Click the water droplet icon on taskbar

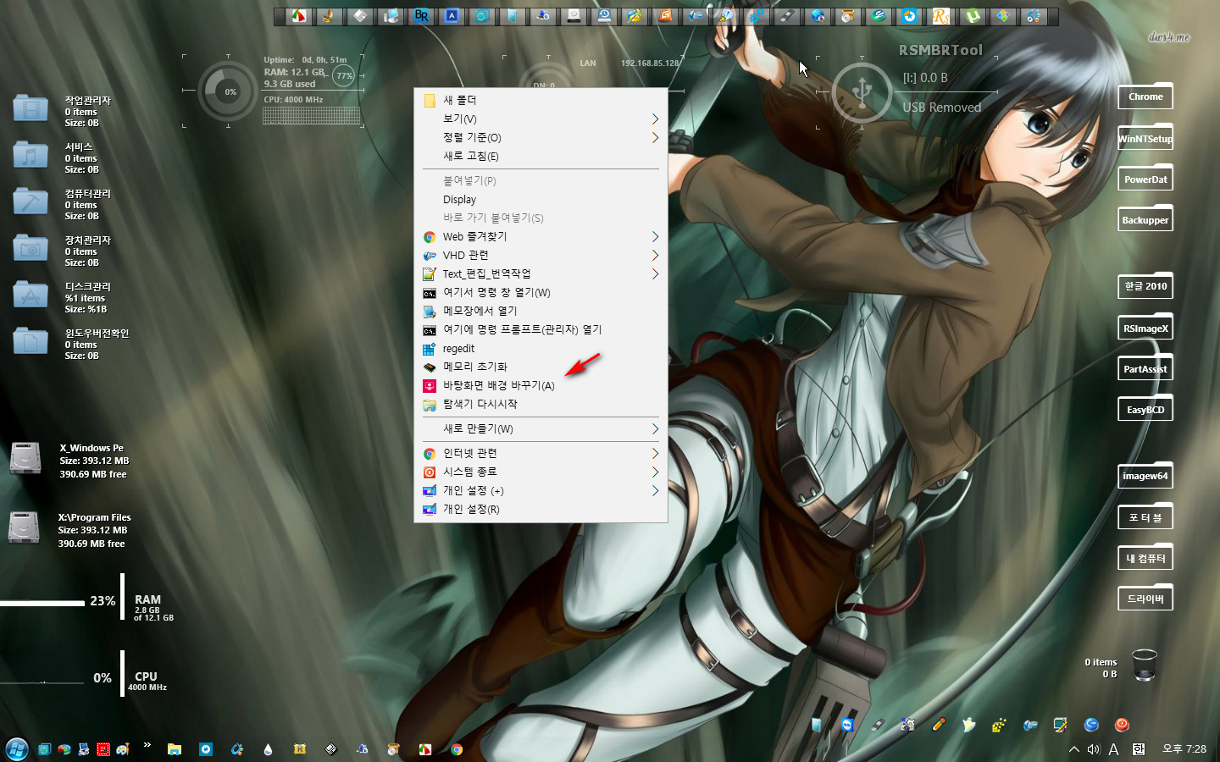tap(268, 748)
